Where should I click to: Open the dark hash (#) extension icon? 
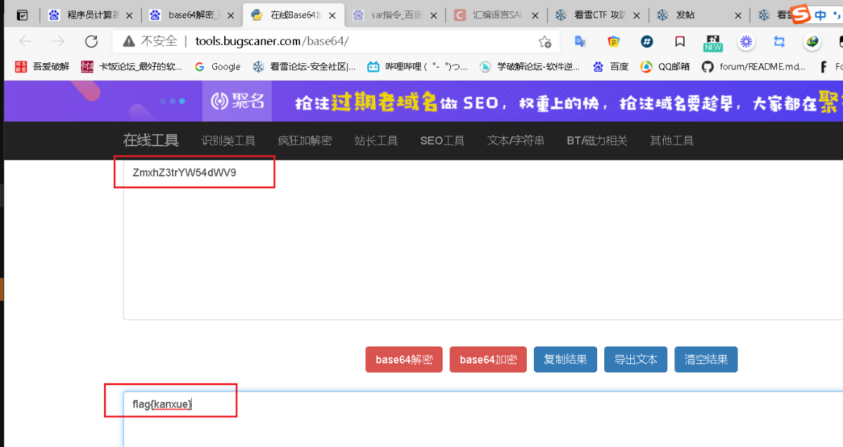[647, 41]
